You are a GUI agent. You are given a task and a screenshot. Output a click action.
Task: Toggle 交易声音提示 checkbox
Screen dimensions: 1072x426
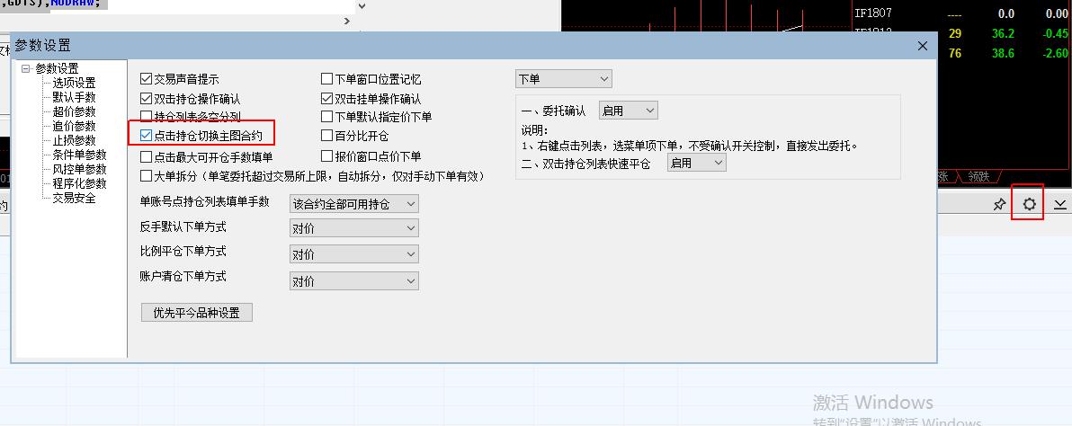pyautogui.click(x=147, y=79)
